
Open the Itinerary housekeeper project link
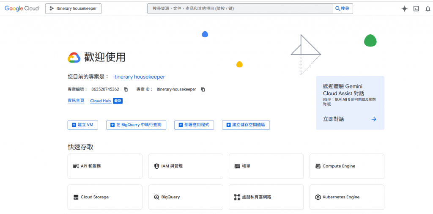139,77
